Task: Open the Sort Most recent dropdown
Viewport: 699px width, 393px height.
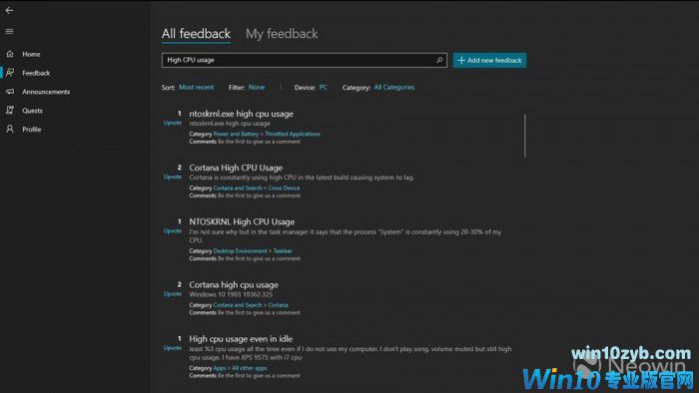Action: click(196, 87)
